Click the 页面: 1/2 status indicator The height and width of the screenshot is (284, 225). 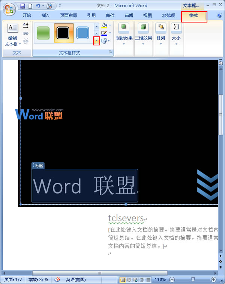(13, 279)
